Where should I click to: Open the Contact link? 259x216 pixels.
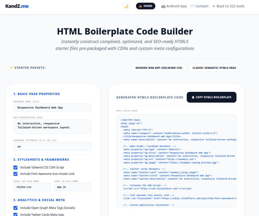200,6
